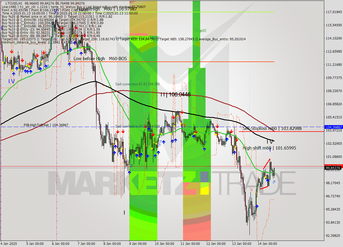The width and height of the screenshot is (343, 247).
Task: Select the '7 Jan 00:00' date label
Action: pos(86,244)
